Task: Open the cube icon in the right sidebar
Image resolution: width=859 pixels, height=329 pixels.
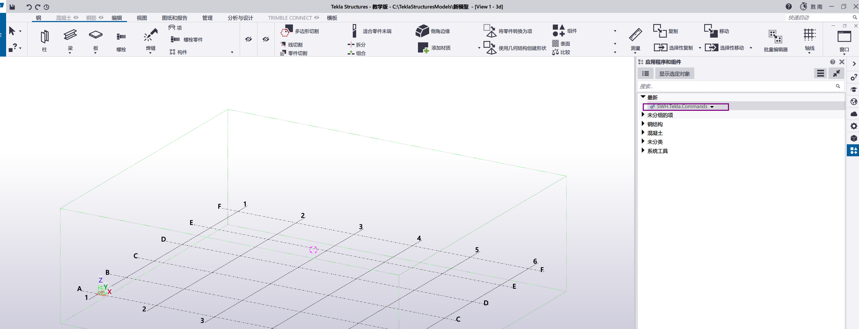Action: click(x=854, y=138)
